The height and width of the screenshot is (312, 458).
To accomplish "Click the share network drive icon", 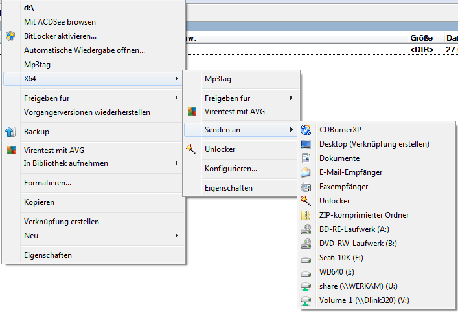I will (306, 287).
